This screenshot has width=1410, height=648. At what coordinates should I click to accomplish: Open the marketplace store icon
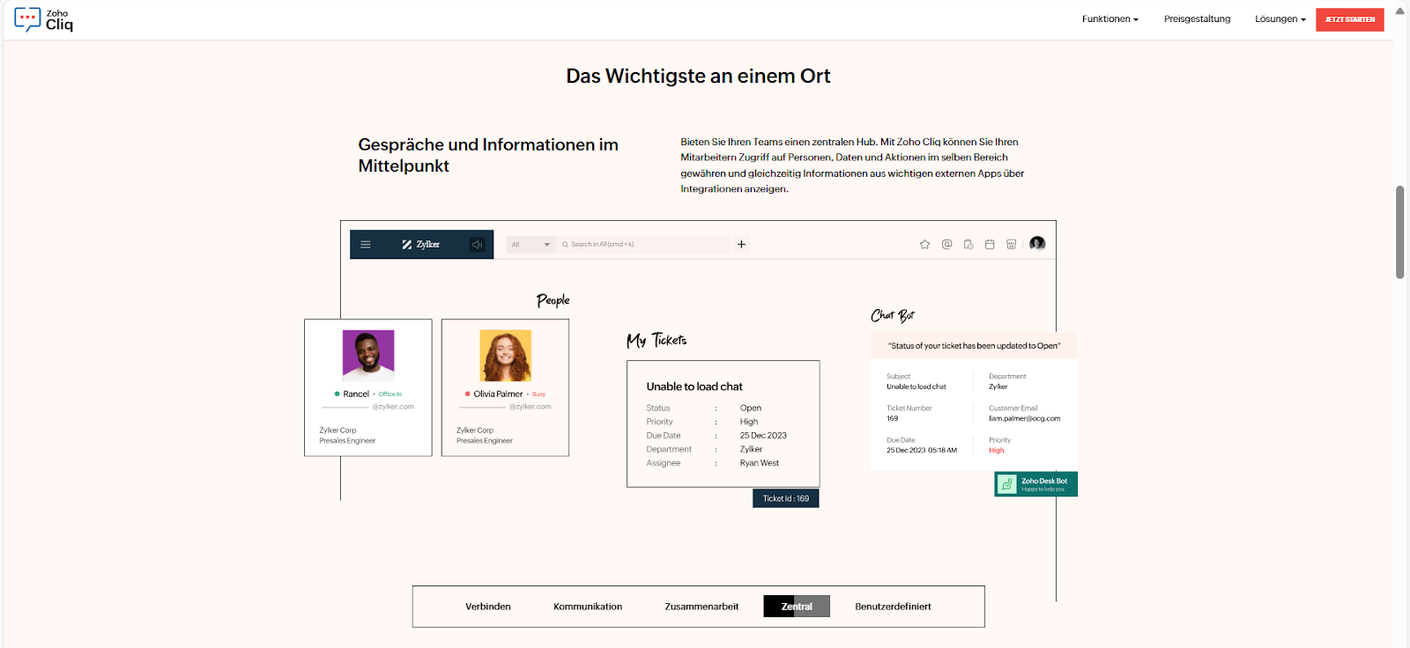1012,245
